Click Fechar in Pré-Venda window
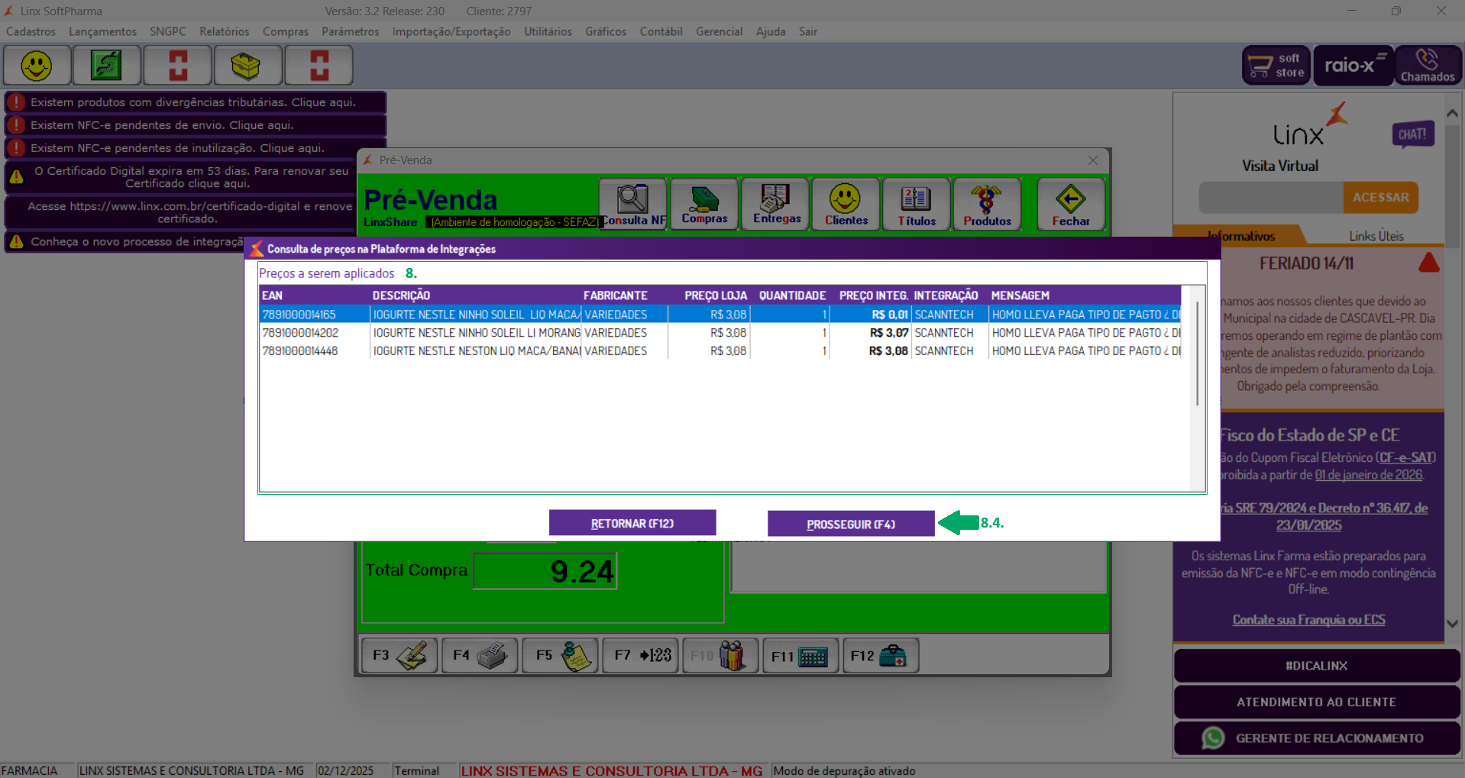This screenshot has width=1465, height=778. click(x=1071, y=204)
